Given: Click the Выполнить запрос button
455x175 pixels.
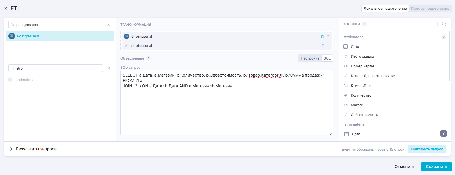Looking at the screenshot, I should [427, 149].
